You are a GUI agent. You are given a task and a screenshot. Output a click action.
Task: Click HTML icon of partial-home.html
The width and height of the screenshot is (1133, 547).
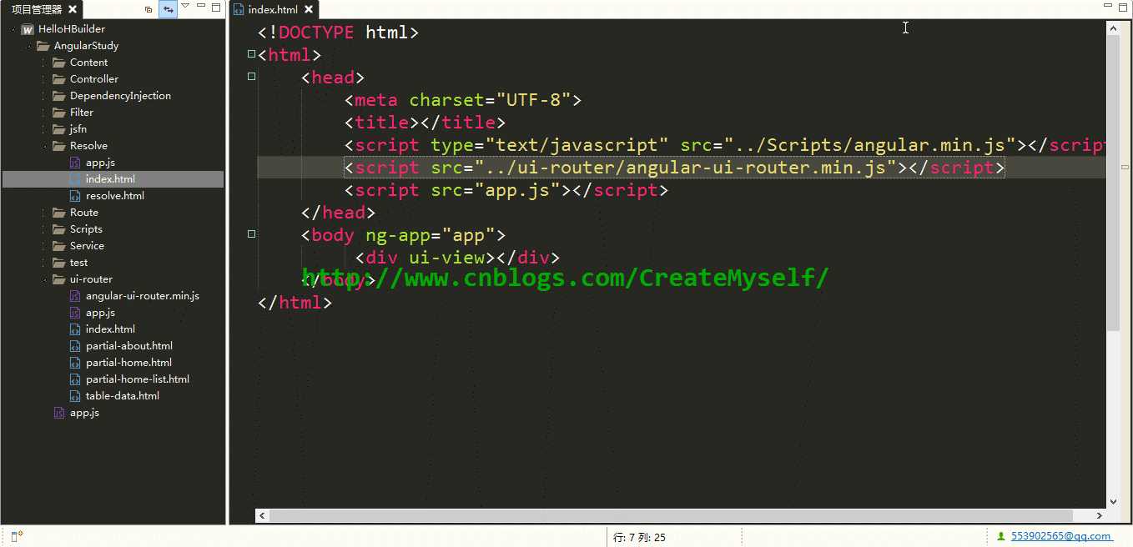75,363
